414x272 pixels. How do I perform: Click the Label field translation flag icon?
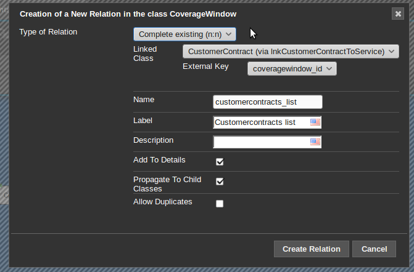tap(315, 122)
